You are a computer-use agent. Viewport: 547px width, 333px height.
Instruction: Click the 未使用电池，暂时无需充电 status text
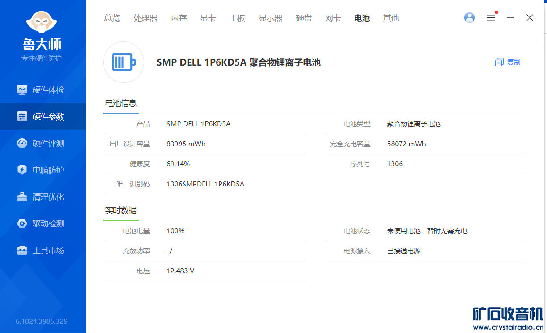point(427,231)
